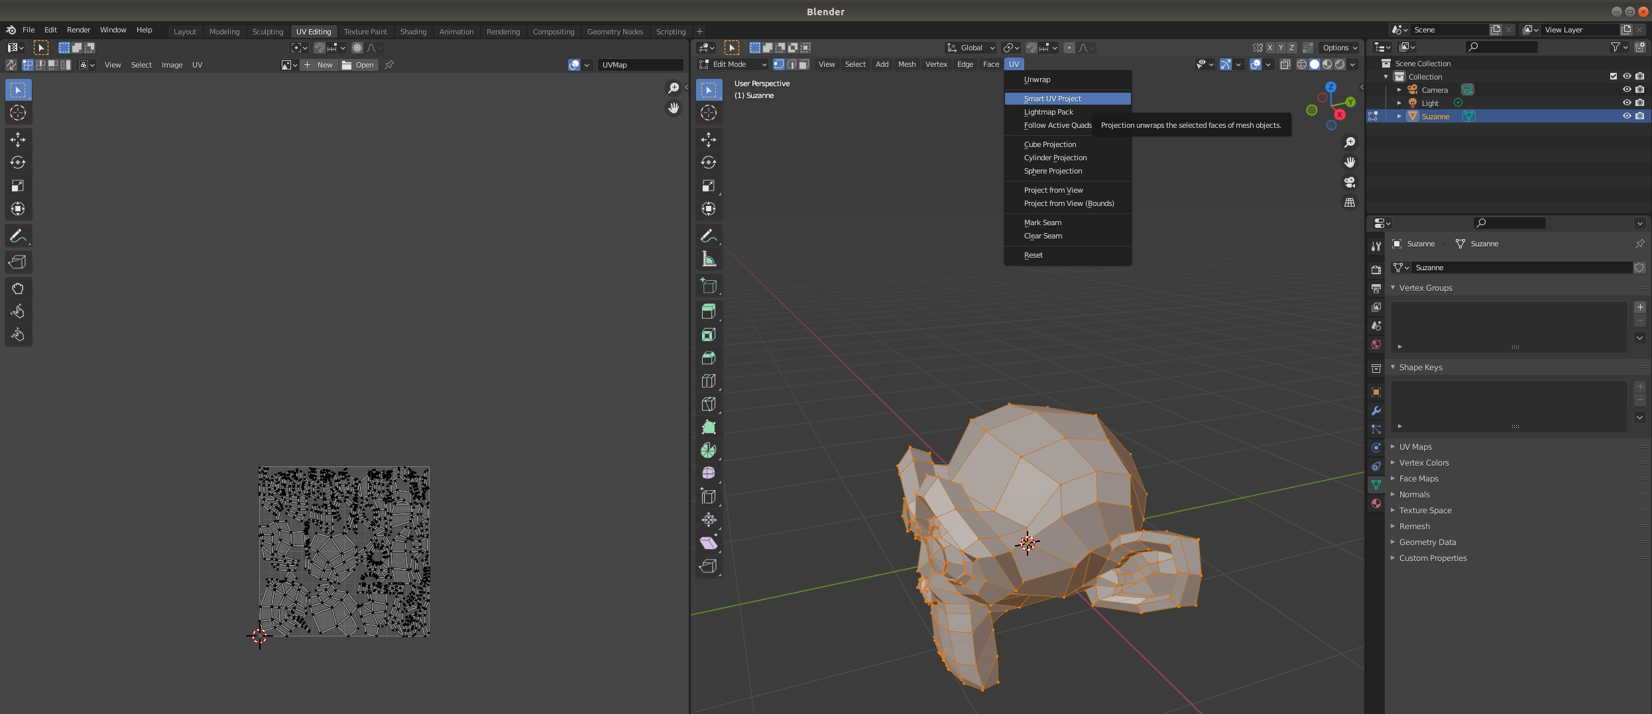Open the Render properties tab
1652x714 pixels.
click(x=1376, y=270)
